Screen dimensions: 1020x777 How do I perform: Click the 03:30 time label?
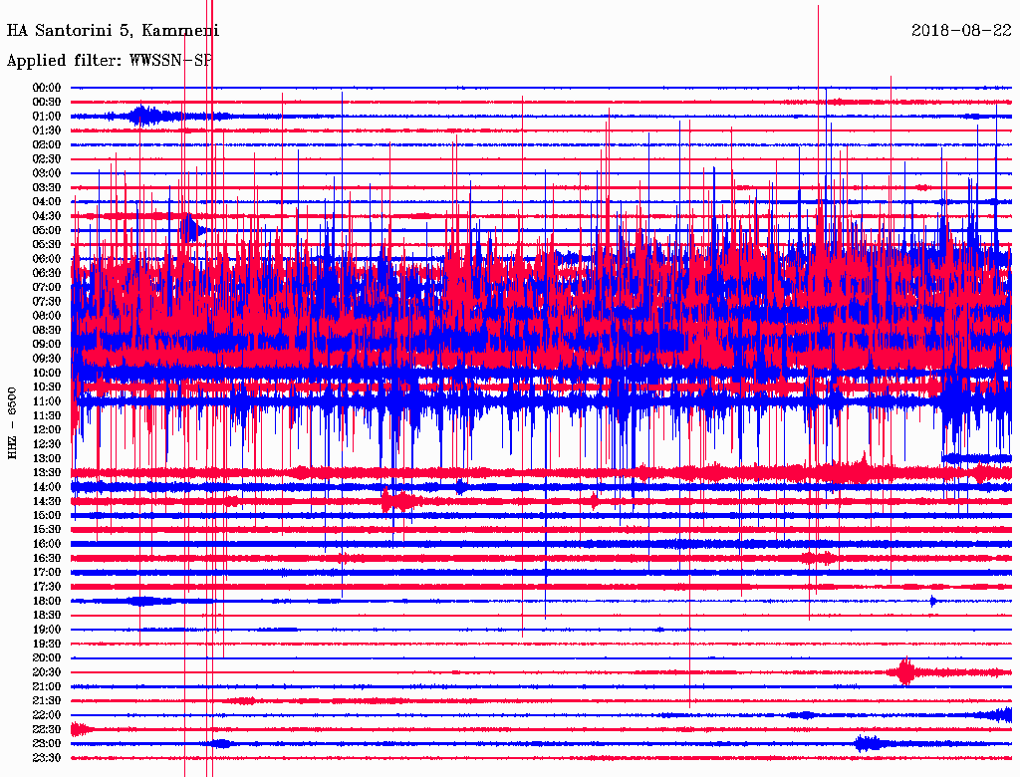[x=47, y=187]
